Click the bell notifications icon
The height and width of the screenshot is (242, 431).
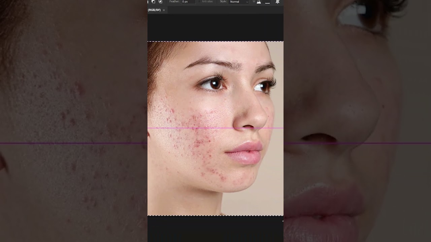tap(277, 2)
